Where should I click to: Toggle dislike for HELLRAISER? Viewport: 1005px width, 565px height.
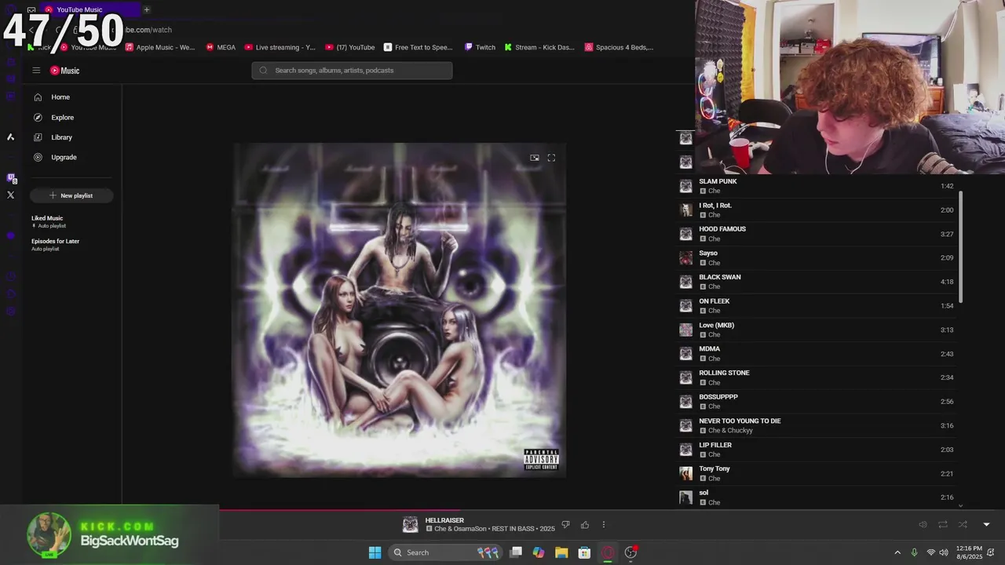pyautogui.click(x=565, y=525)
